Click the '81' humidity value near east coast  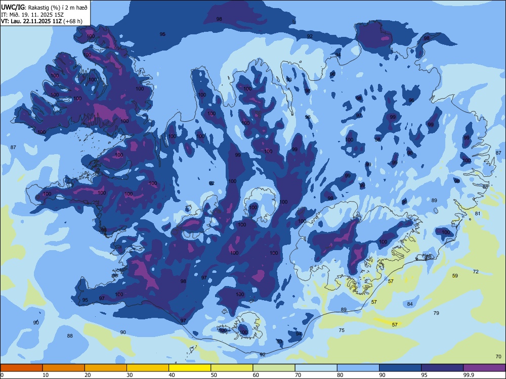478,213
